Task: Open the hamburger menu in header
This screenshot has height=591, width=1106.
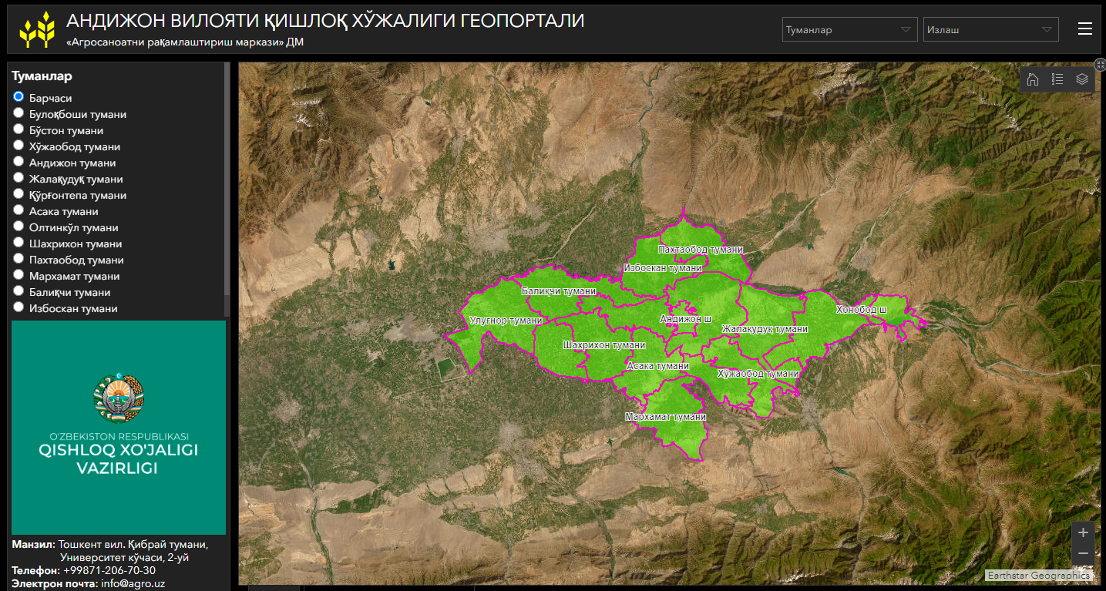Action: (1084, 29)
